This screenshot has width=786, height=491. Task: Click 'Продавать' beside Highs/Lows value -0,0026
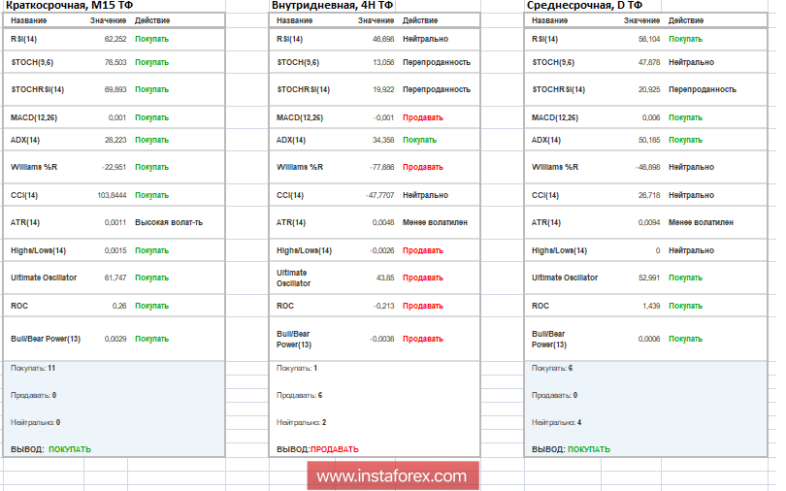coord(423,250)
